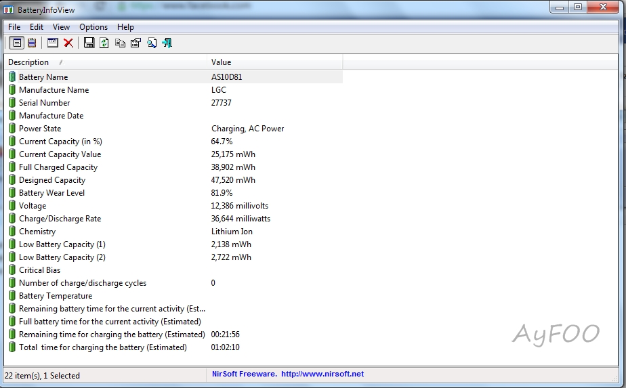Click battery icon beside Battery Wear Level
The image size is (626, 388).
tap(12, 192)
